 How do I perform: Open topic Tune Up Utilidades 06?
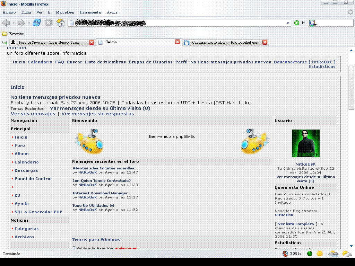point(93,206)
